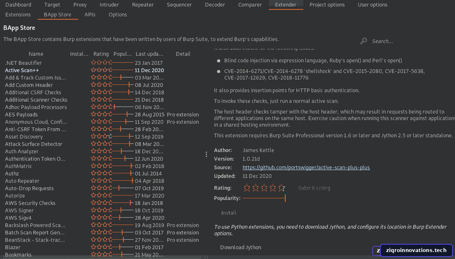
Task: Click the three-dot pane divider handle
Action: pos(206,154)
